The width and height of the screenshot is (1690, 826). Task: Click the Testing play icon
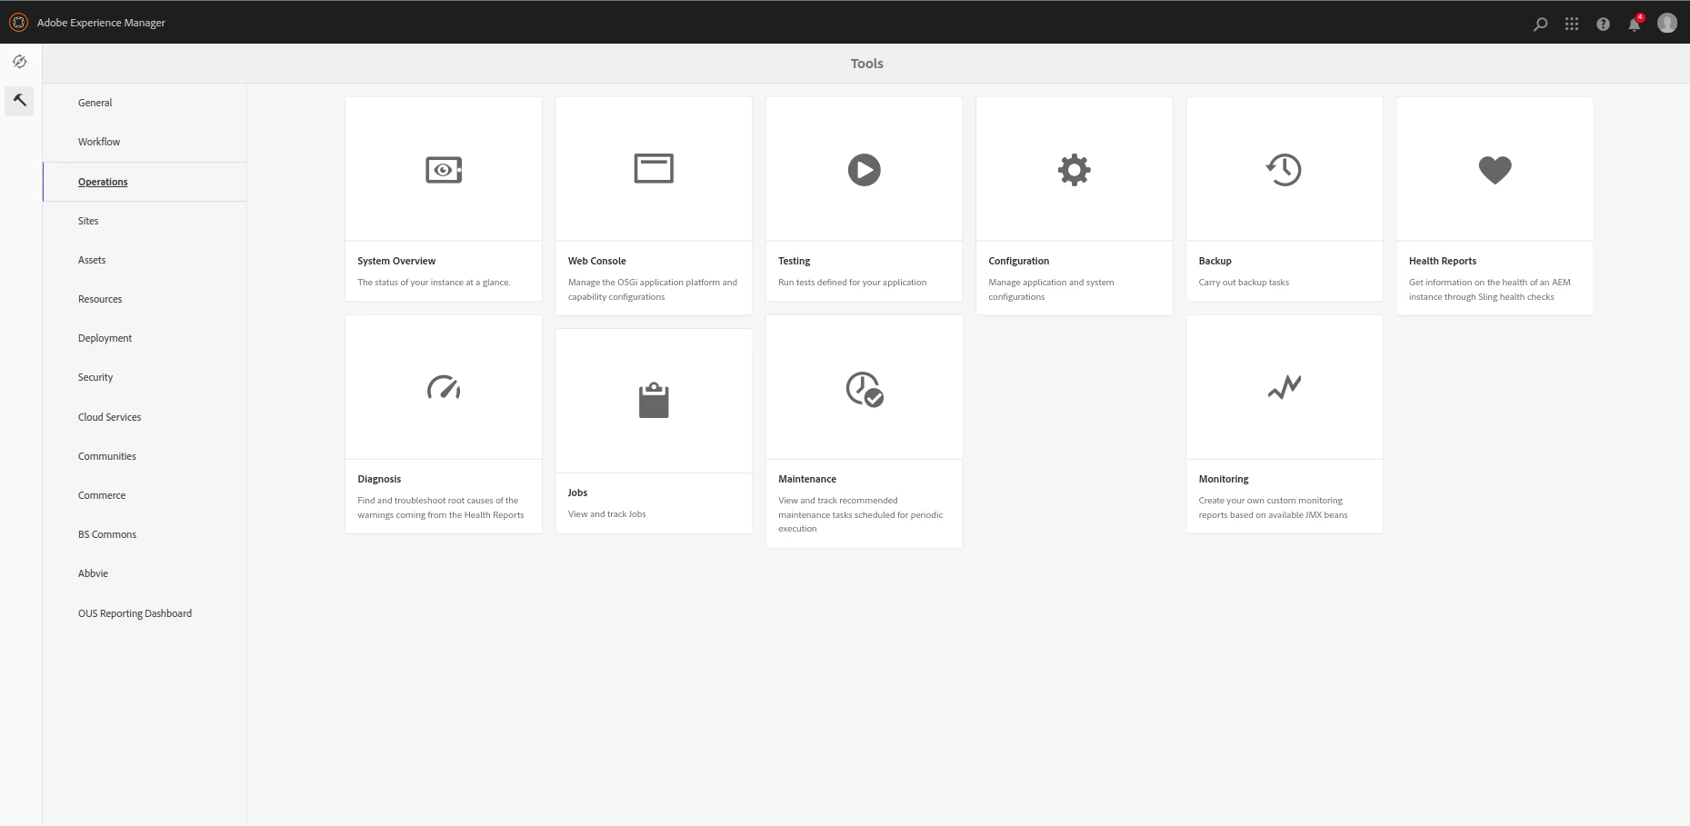point(864,170)
